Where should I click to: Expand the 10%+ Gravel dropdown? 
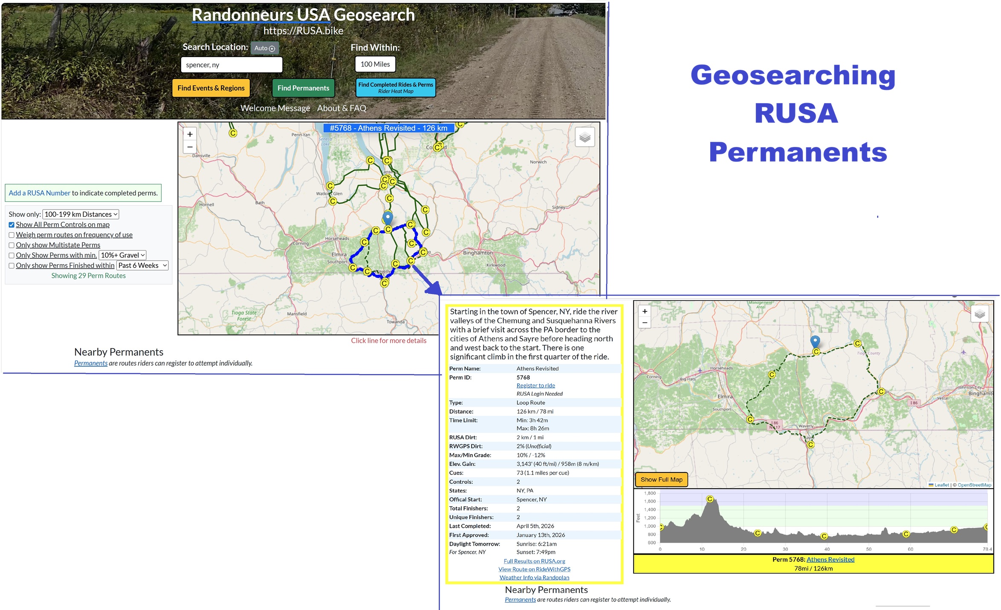(x=122, y=255)
